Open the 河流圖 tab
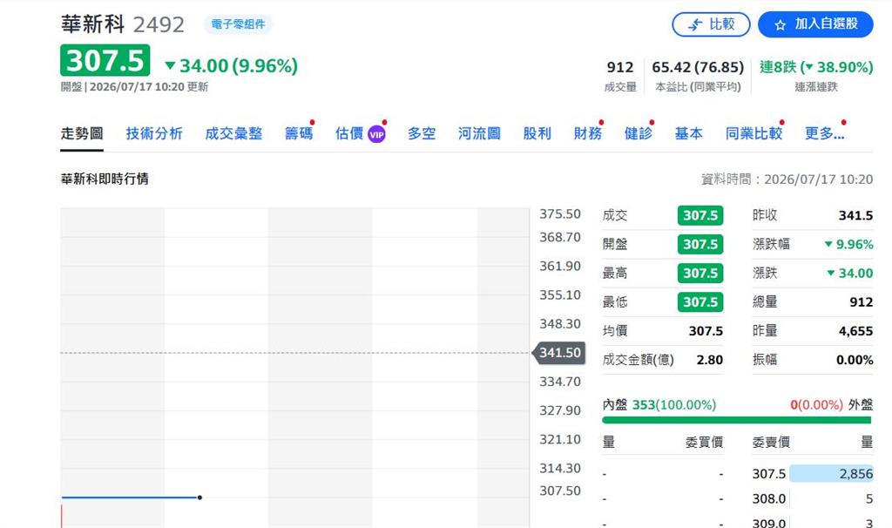892x528 pixels. click(x=480, y=133)
